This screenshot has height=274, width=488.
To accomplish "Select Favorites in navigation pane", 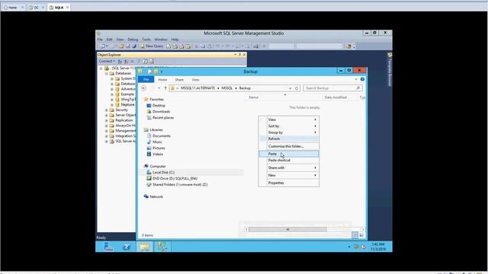I will (156, 99).
